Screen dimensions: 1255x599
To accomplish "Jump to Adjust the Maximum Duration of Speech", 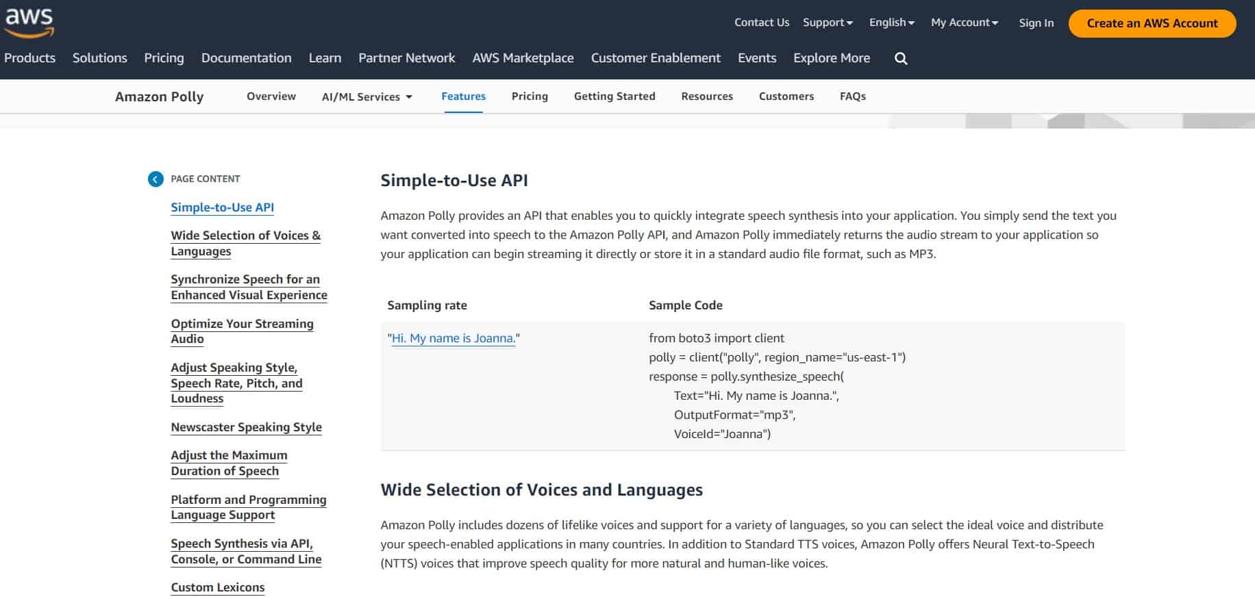I will click(x=229, y=463).
